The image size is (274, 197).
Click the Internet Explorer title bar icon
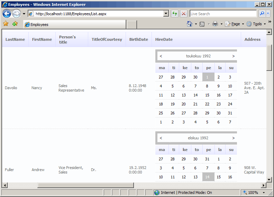5,4
